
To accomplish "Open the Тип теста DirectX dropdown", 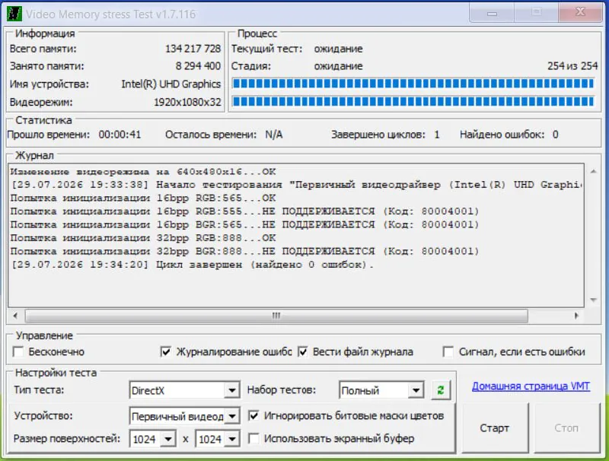I will [x=232, y=390].
